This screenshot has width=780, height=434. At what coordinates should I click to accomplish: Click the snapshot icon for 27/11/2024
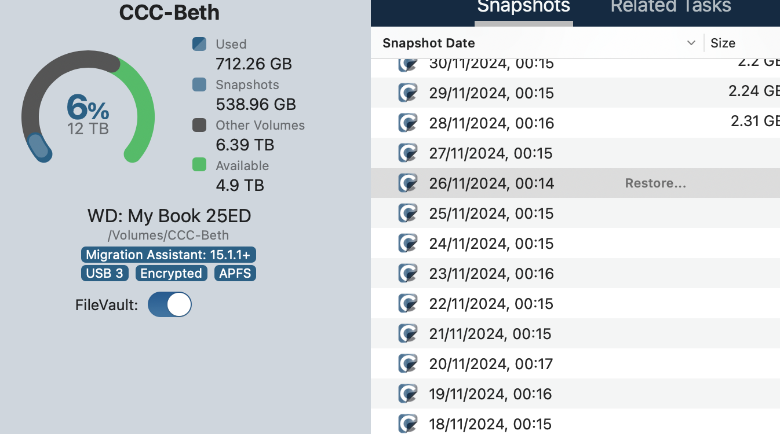[x=409, y=153]
